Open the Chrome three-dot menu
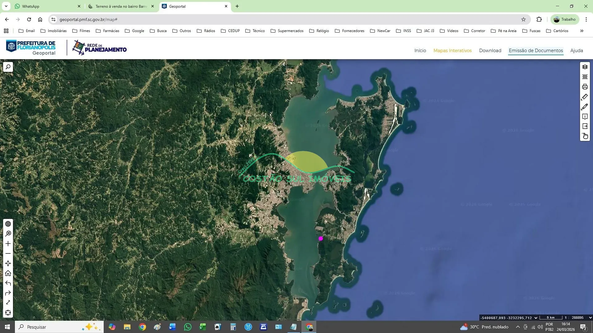Screen dimensions: 593x333 586,19
